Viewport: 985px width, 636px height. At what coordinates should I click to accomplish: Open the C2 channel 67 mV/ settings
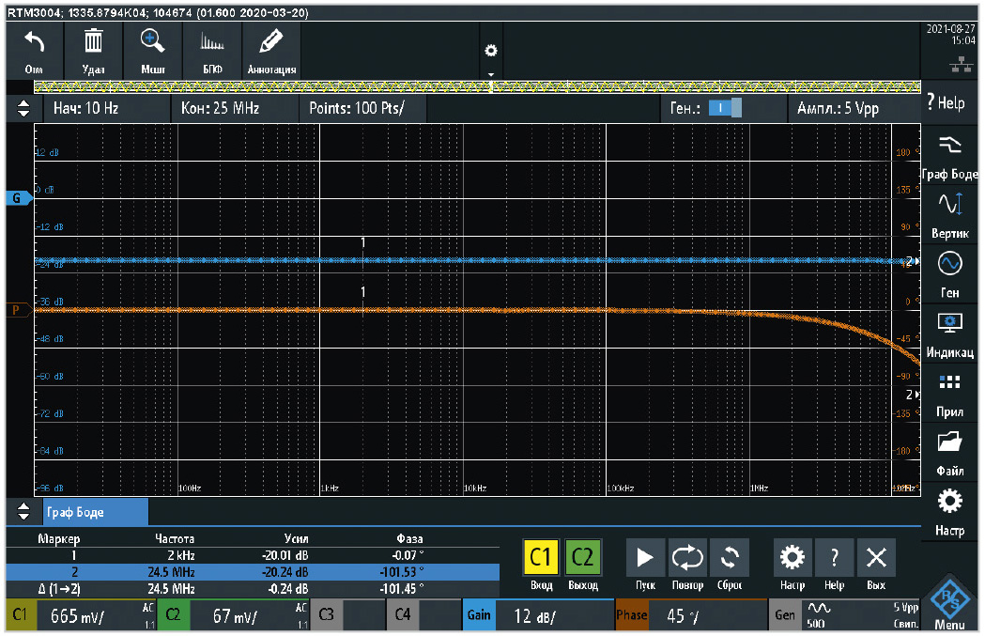click(233, 615)
